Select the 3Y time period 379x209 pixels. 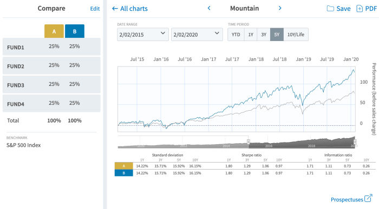click(x=264, y=35)
